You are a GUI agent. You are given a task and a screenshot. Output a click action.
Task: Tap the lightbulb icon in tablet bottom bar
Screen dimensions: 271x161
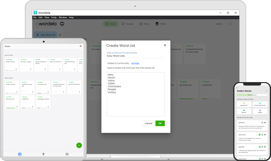point(44,154)
